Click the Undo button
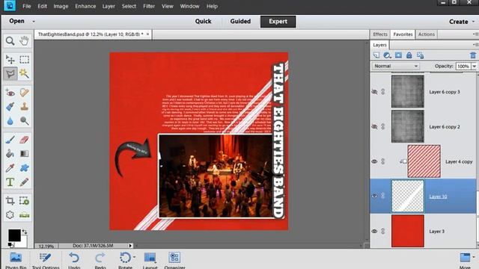The image size is (479, 269). pos(74,260)
